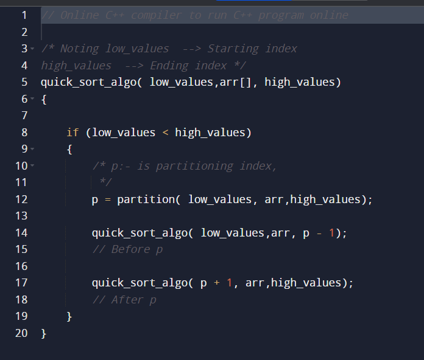Click 'Starting index' in the line 3 comment
The width and height of the screenshot is (424, 360).
coord(252,49)
